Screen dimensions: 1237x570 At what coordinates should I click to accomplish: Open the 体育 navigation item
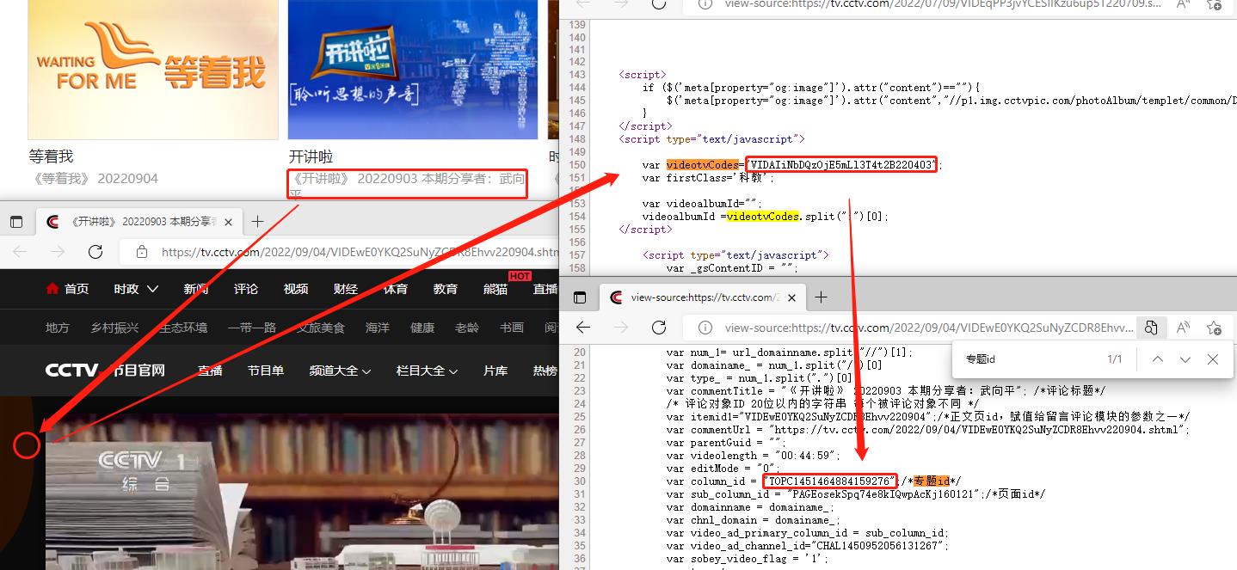396,289
